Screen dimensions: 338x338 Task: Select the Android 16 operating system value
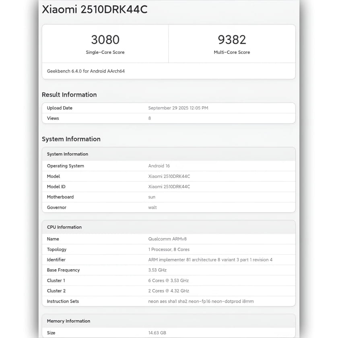[x=159, y=166]
